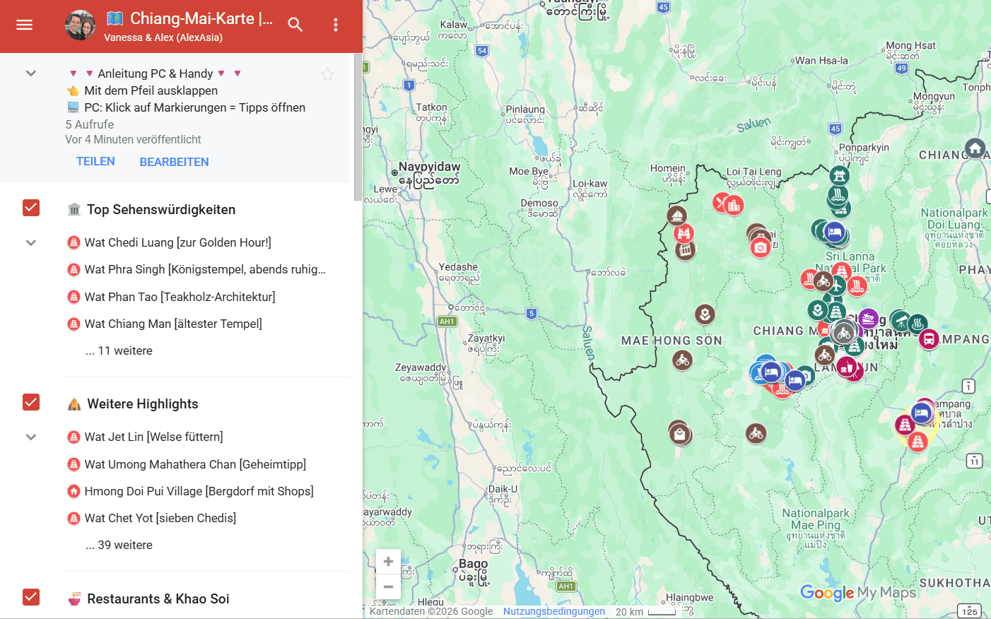Image resolution: width=991 pixels, height=619 pixels.
Task: Select the blue bed marker near Sri Lanna
Action: coord(834,232)
